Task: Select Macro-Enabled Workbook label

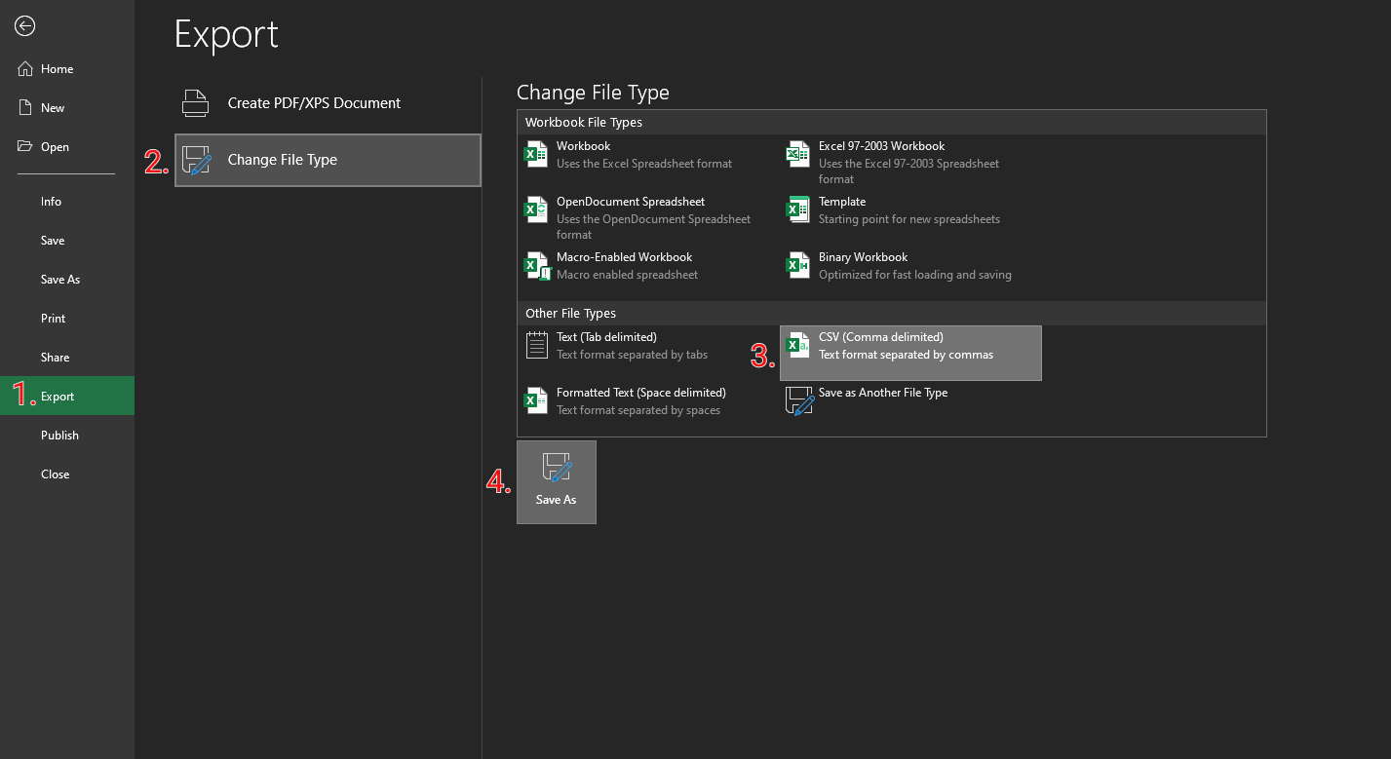Action: (624, 257)
